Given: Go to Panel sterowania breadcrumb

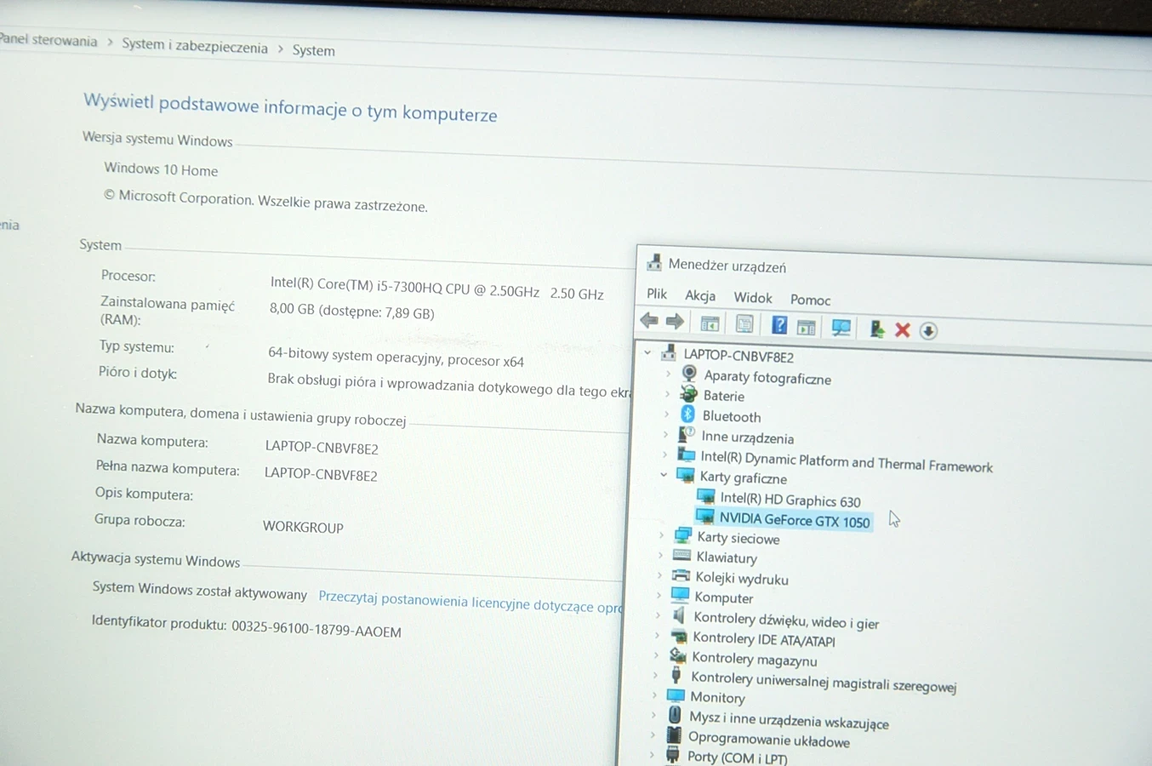Looking at the screenshot, I should pyautogui.click(x=48, y=40).
